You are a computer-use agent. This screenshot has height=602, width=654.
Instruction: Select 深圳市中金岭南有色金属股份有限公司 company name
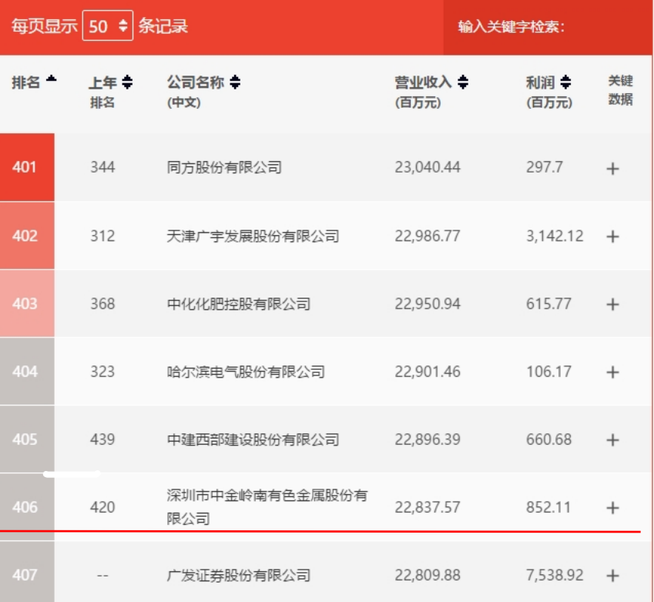click(267, 506)
